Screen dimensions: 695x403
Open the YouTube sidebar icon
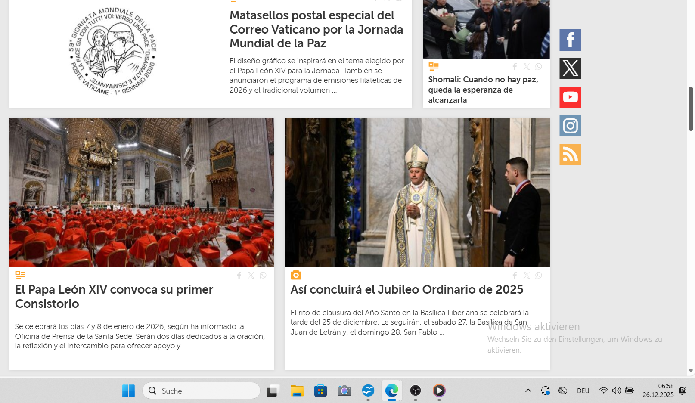tap(570, 97)
